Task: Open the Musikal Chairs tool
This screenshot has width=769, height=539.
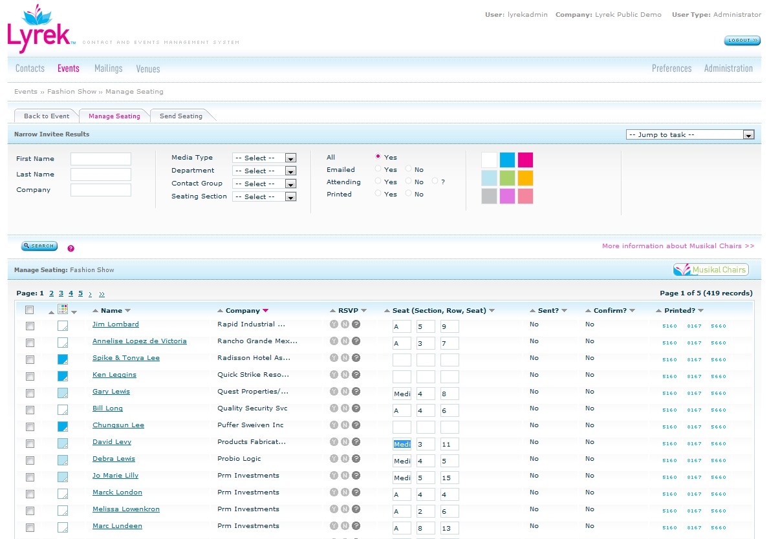Action: (711, 270)
